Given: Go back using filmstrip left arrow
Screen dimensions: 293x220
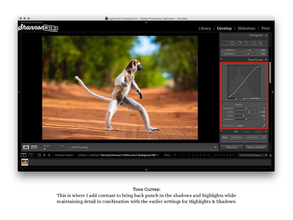Looking at the screenshot, I should click(x=44, y=155).
